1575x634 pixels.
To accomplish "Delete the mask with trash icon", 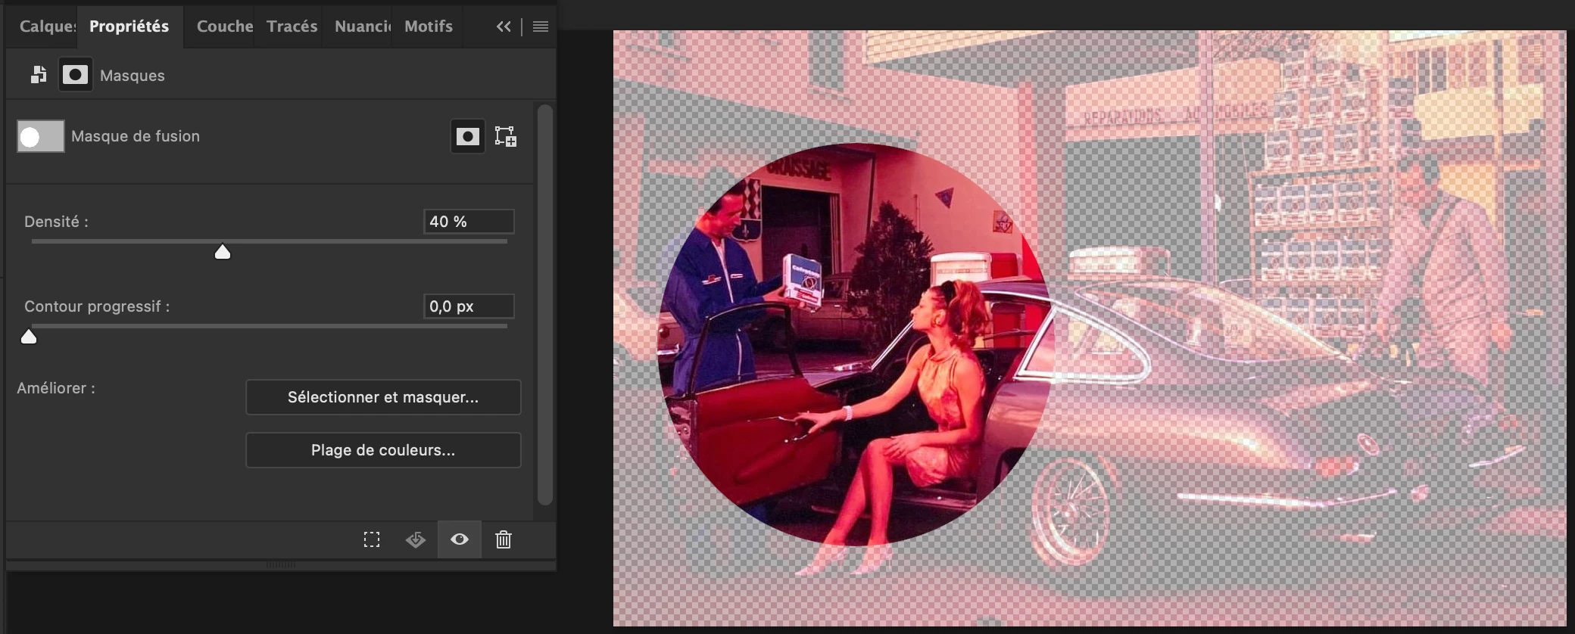I will pyautogui.click(x=504, y=539).
